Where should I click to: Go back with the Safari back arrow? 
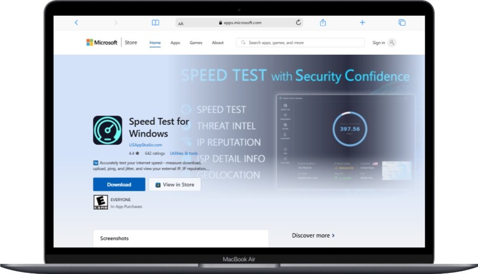click(76, 23)
